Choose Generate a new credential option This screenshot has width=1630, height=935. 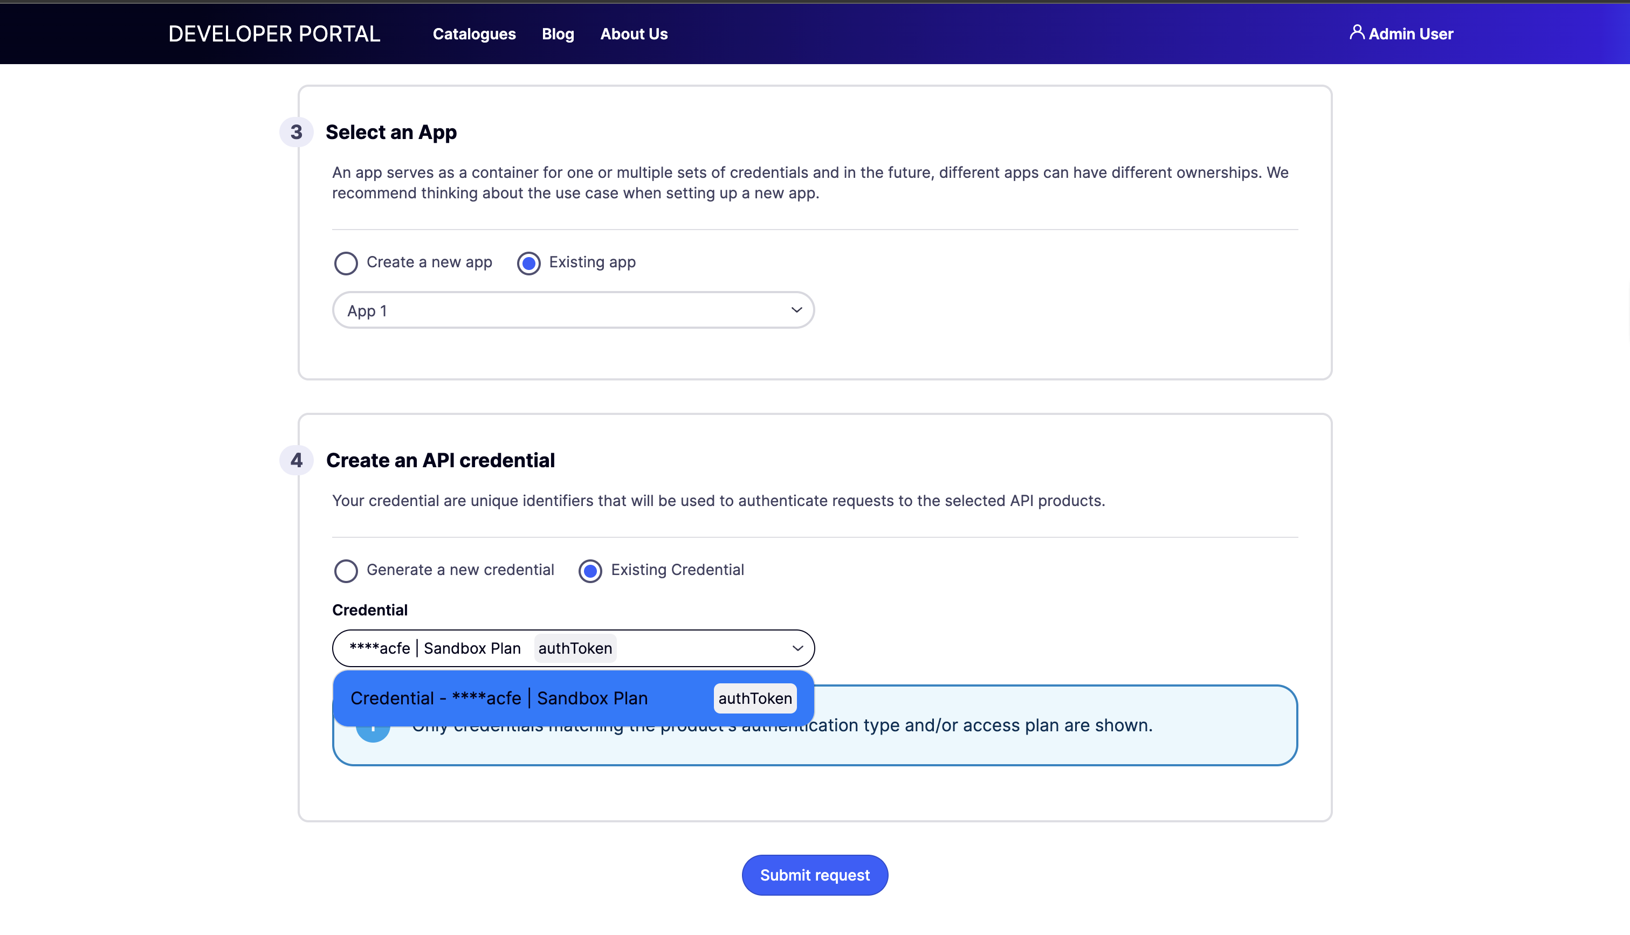point(346,570)
